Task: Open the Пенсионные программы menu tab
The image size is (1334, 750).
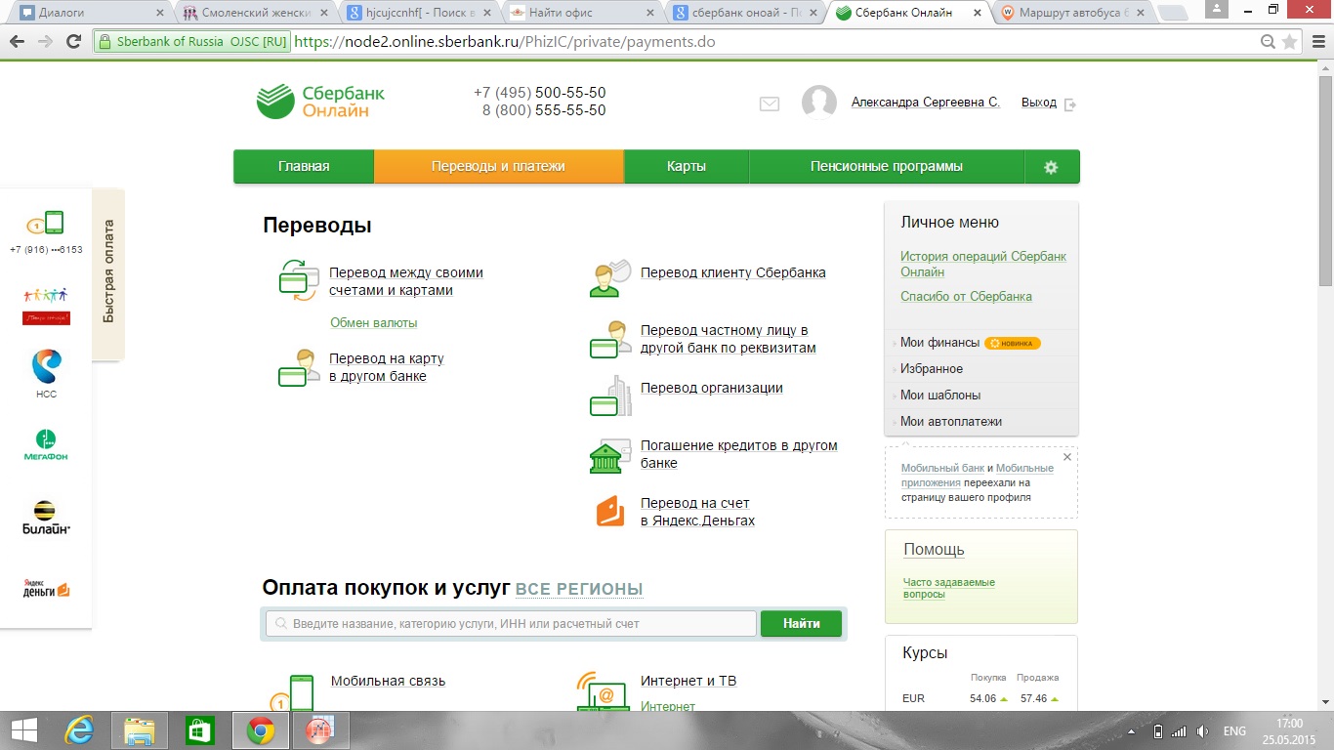Action: (887, 167)
